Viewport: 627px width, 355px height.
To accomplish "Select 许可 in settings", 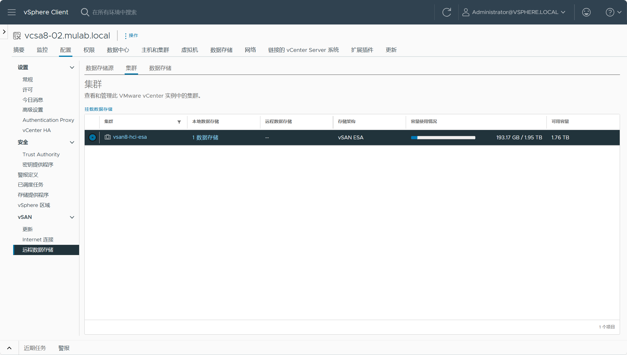I will pyautogui.click(x=28, y=90).
